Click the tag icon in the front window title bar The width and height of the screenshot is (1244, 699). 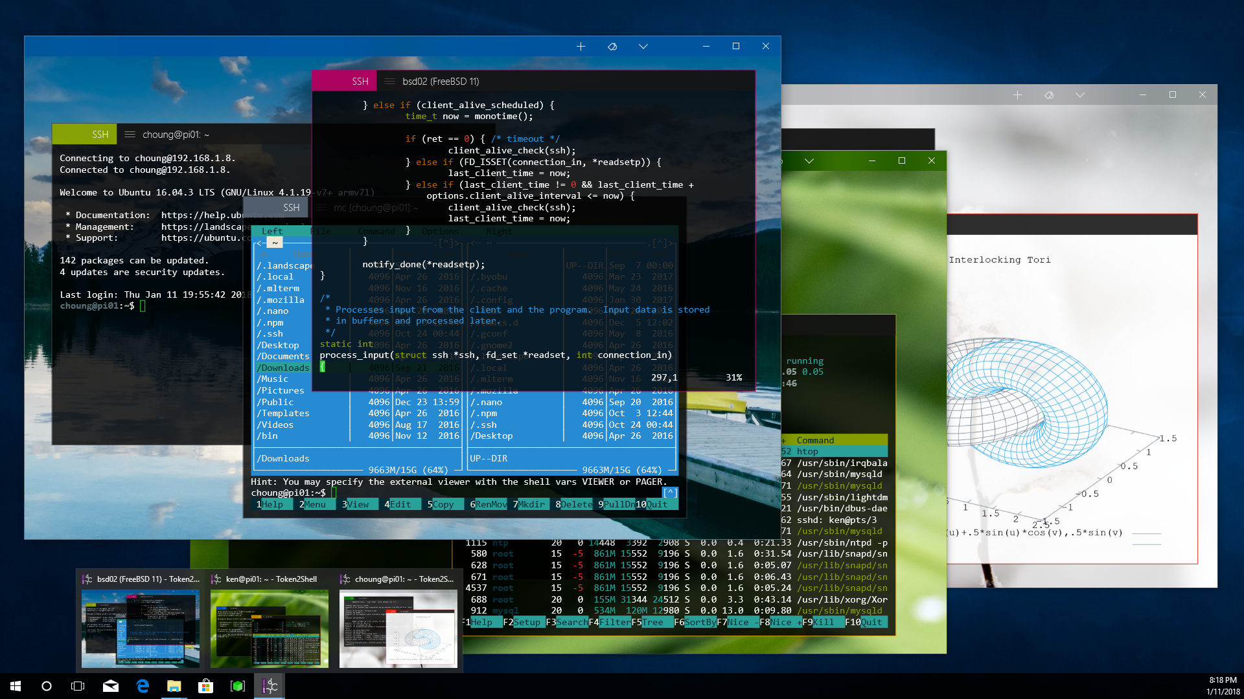tap(612, 47)
